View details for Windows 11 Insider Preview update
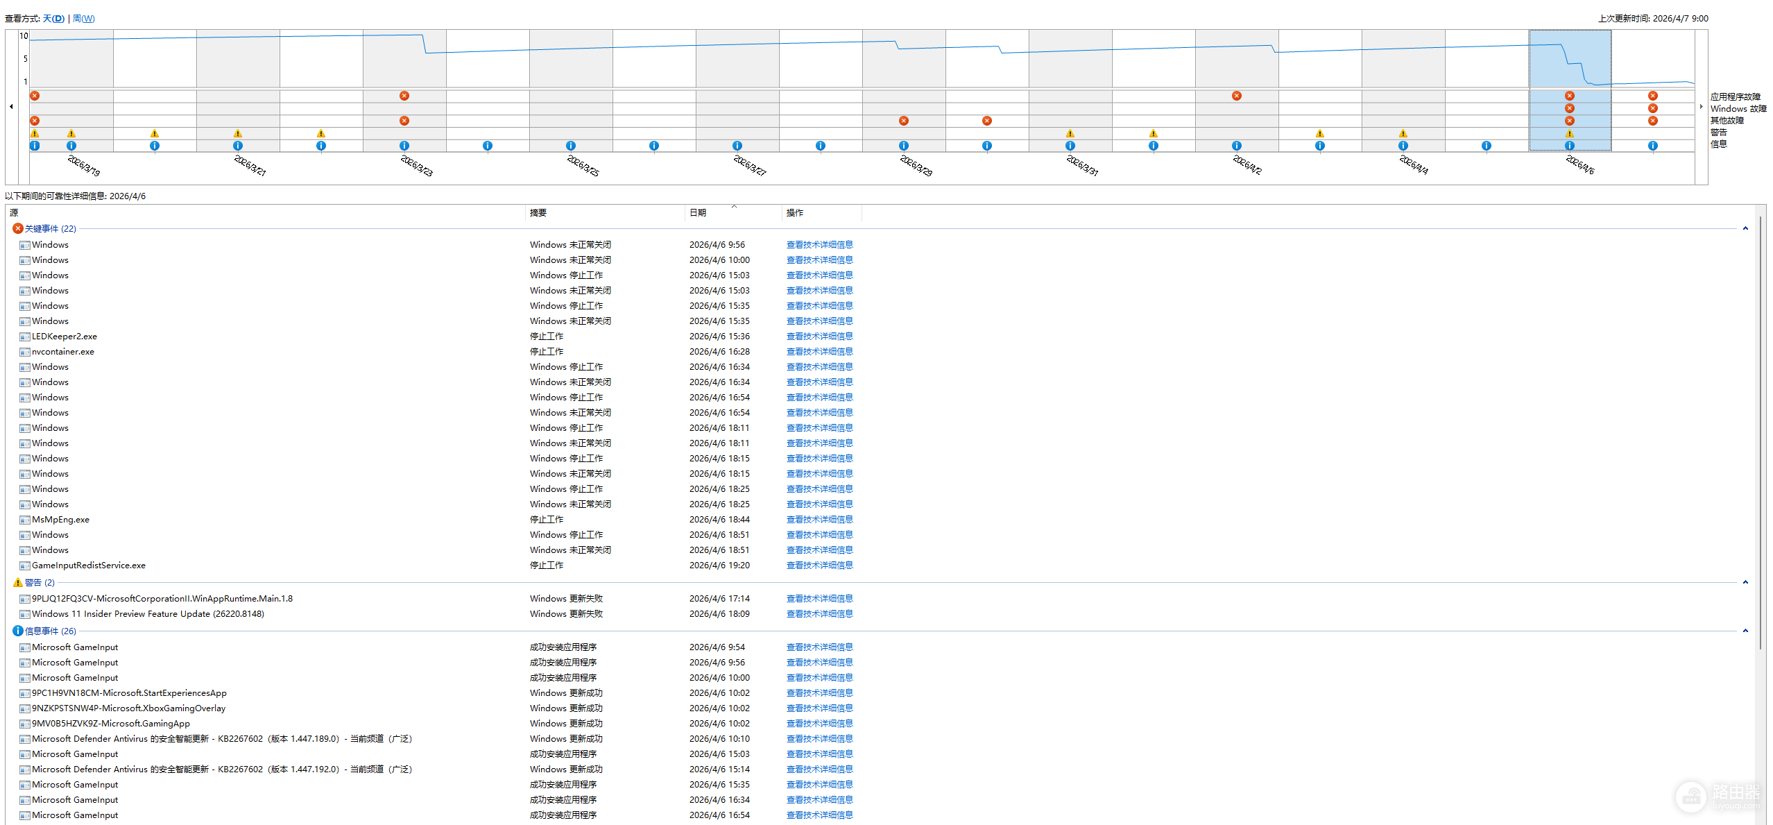 click(x=819, y=614)
